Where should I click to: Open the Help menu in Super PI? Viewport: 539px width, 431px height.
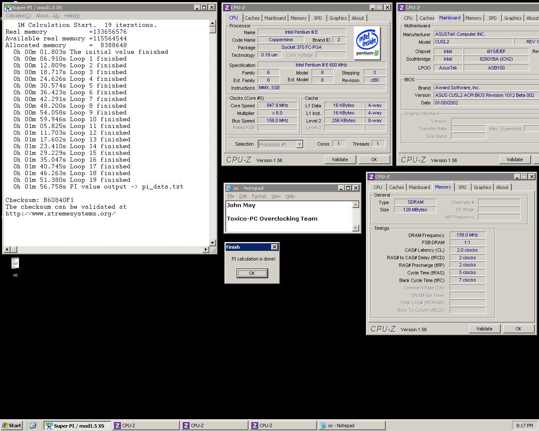[72, 16]
